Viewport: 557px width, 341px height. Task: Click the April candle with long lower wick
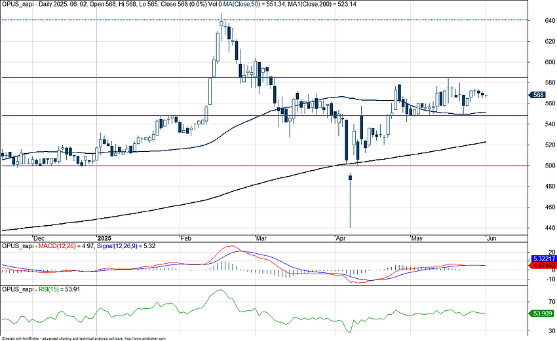click(350, 200)
